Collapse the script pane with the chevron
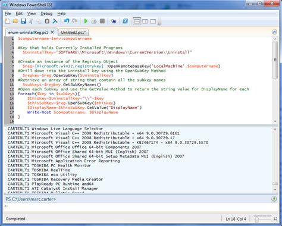Image resolution: width=282 pixels, height=226 pixels. 274,32
